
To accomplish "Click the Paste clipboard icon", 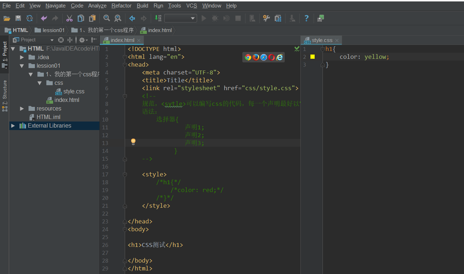I will pyautogui.click(x=93, y=18).
